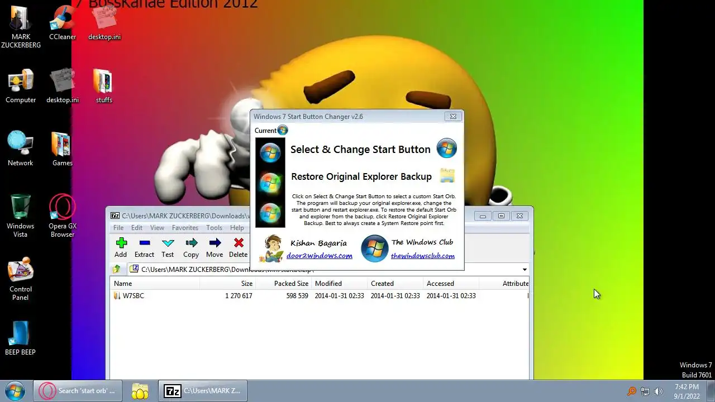Click the 7-Zip Test toolbar button

coord(168,248)
